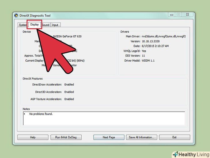Screen dimensions: 210x158
Task: Click Driver Model WDDM 1.1 value
Action: [148, 60]
